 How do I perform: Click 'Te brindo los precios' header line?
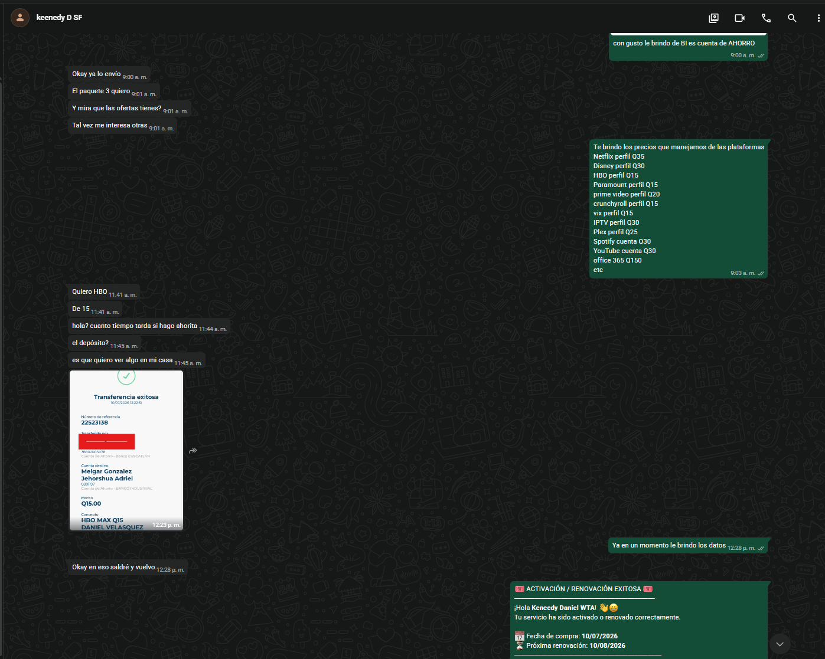tap(679, 147)
